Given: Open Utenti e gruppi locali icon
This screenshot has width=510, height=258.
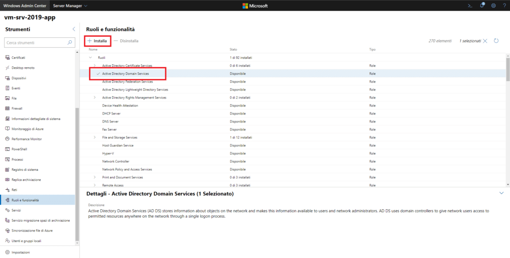Looking at the screenshot, I should (x=7, y=241).
